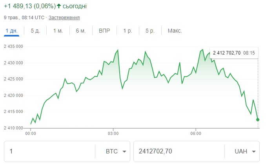Image resolution: width=266 pixels, height=164 pixels.
Task: Click the BTC dropdown arrow icon
Action: tap(124, 152)
